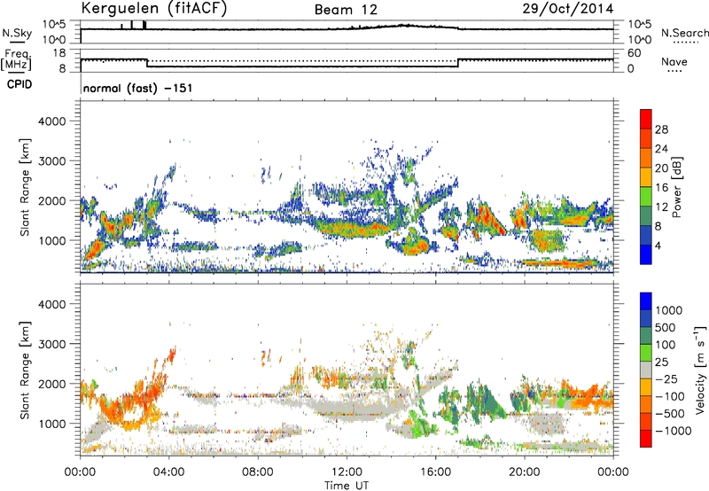Click the "Freq. [MHz]" axis label

tap(16, 59)
